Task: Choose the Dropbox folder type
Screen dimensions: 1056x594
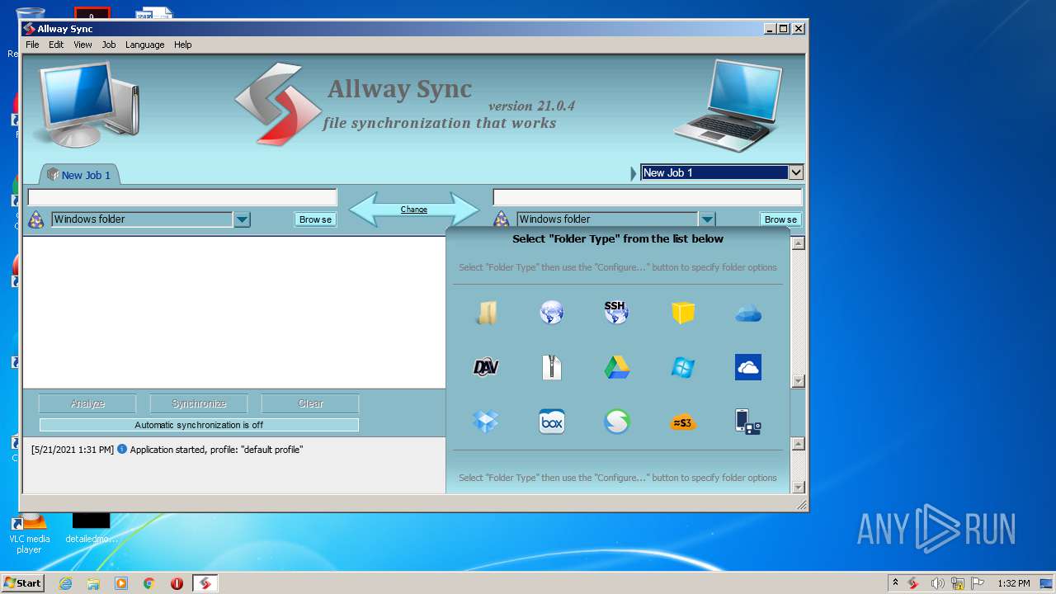Action: point(486,422)
